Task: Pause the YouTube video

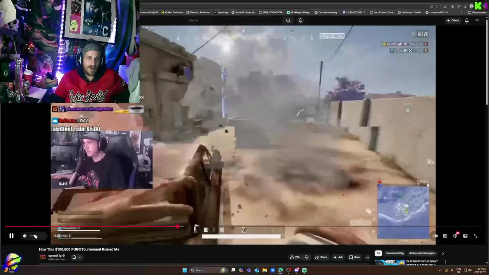Action: pos(11,236)
